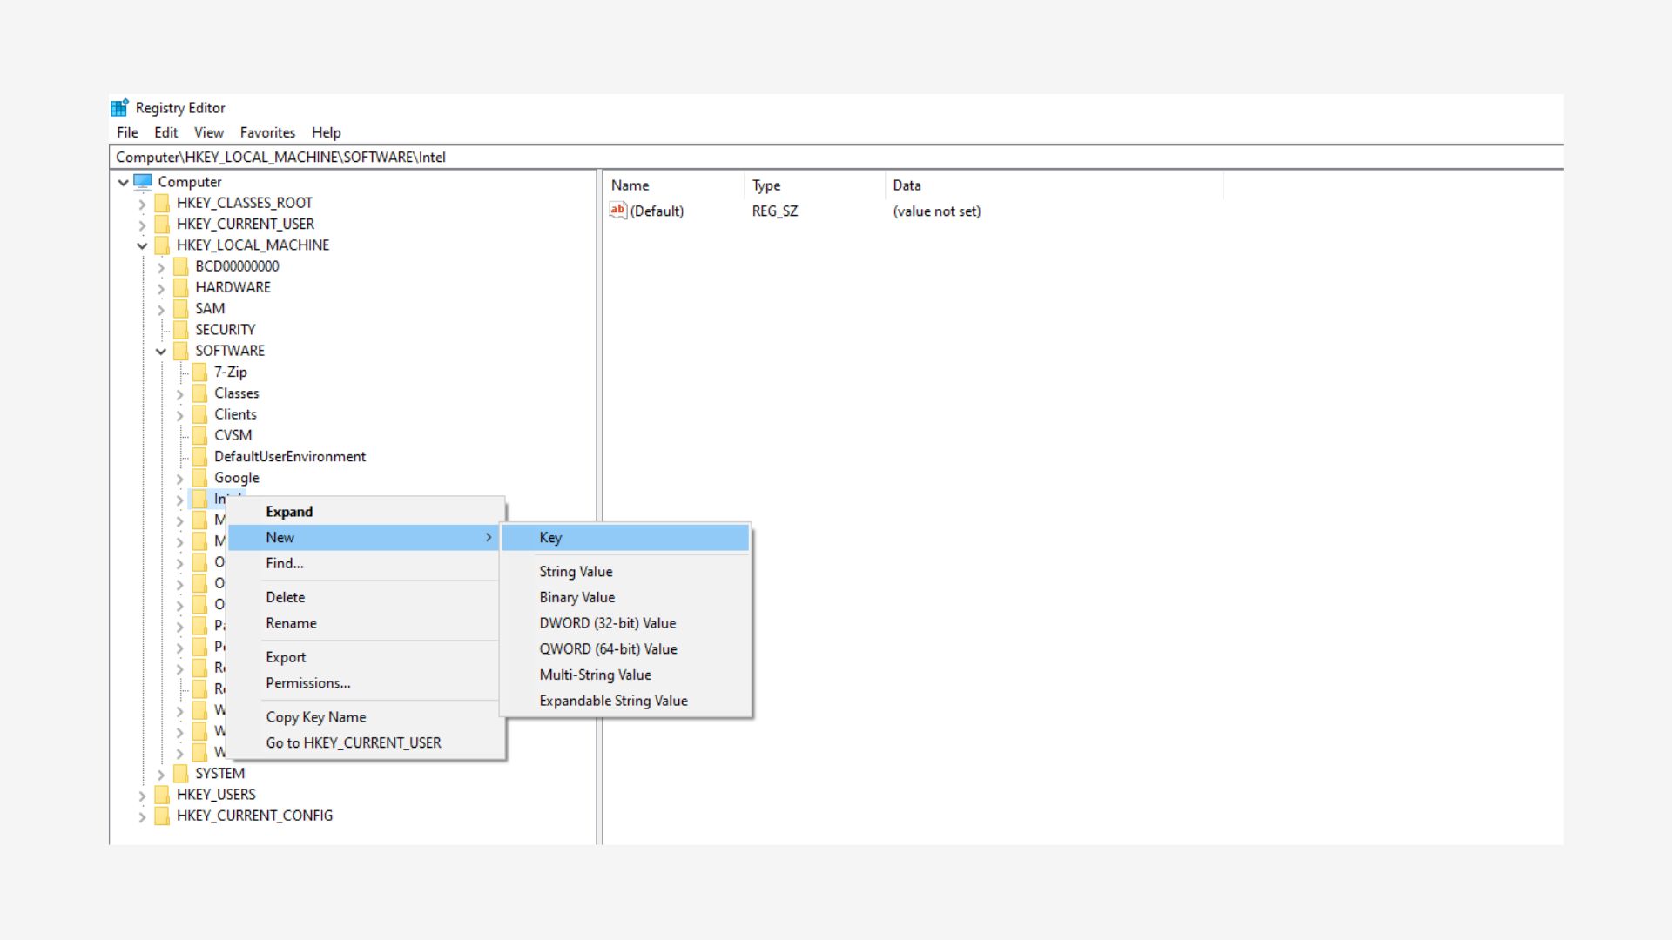Click the SYSTEM key folder icon
The width and height of the screenshot is (1672, 940).
[x=180, y=774]
